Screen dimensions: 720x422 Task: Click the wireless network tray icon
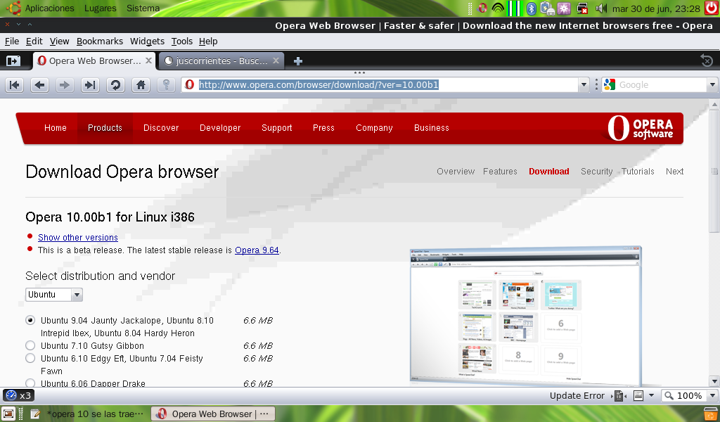point(498,8)
